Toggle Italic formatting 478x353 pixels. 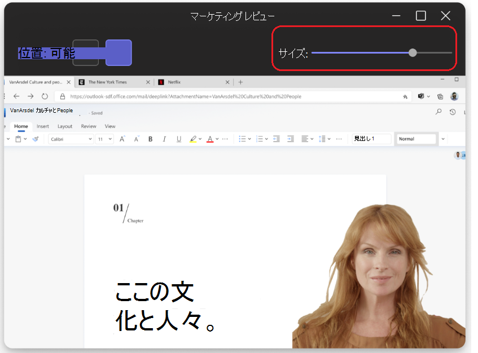(164, 139)
